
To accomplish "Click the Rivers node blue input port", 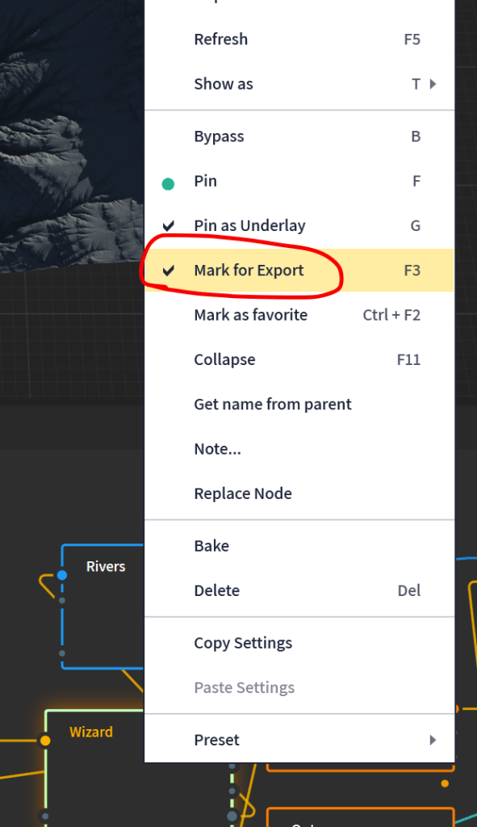I will point(62,575).
